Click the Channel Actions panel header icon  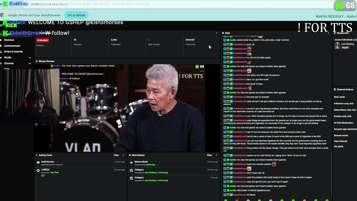335,90
